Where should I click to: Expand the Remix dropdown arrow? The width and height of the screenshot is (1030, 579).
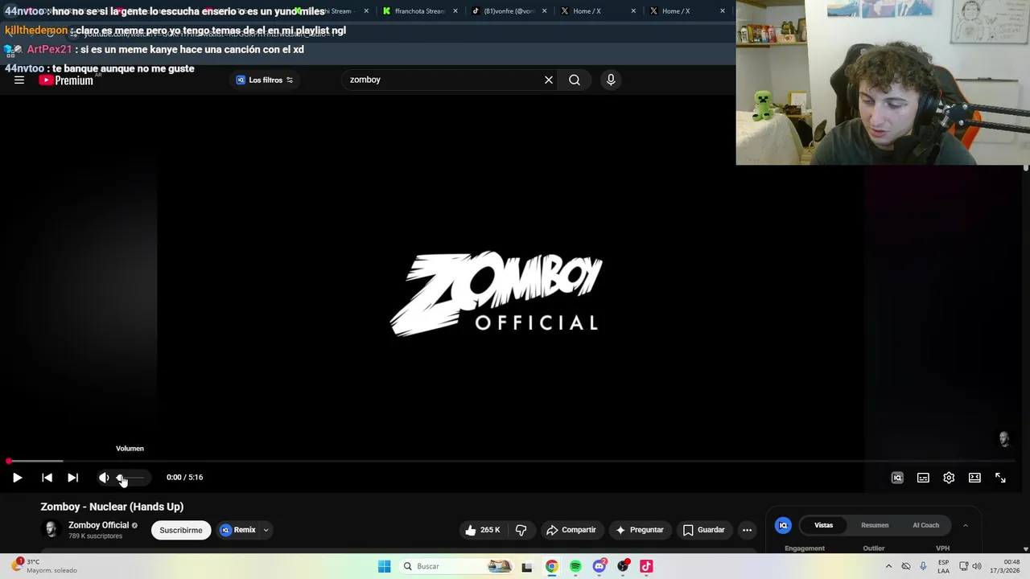pyautogui.click(x=266, y=530)
